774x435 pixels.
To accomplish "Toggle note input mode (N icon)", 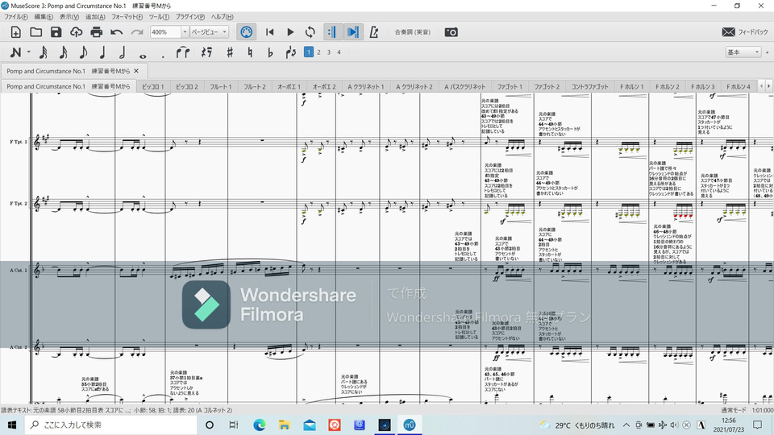I will [x=15, y=52].
